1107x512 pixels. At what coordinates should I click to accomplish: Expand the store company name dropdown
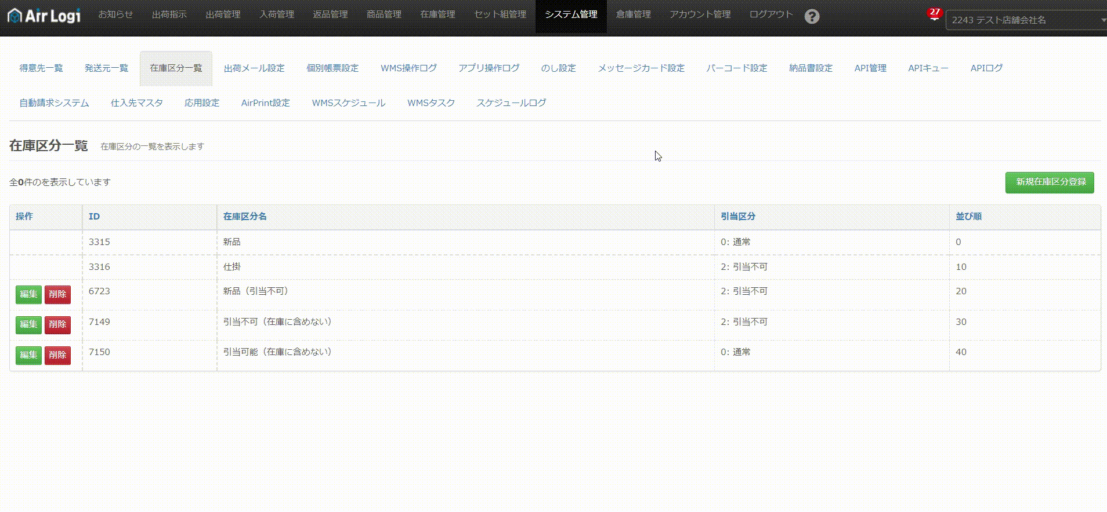1026,20
